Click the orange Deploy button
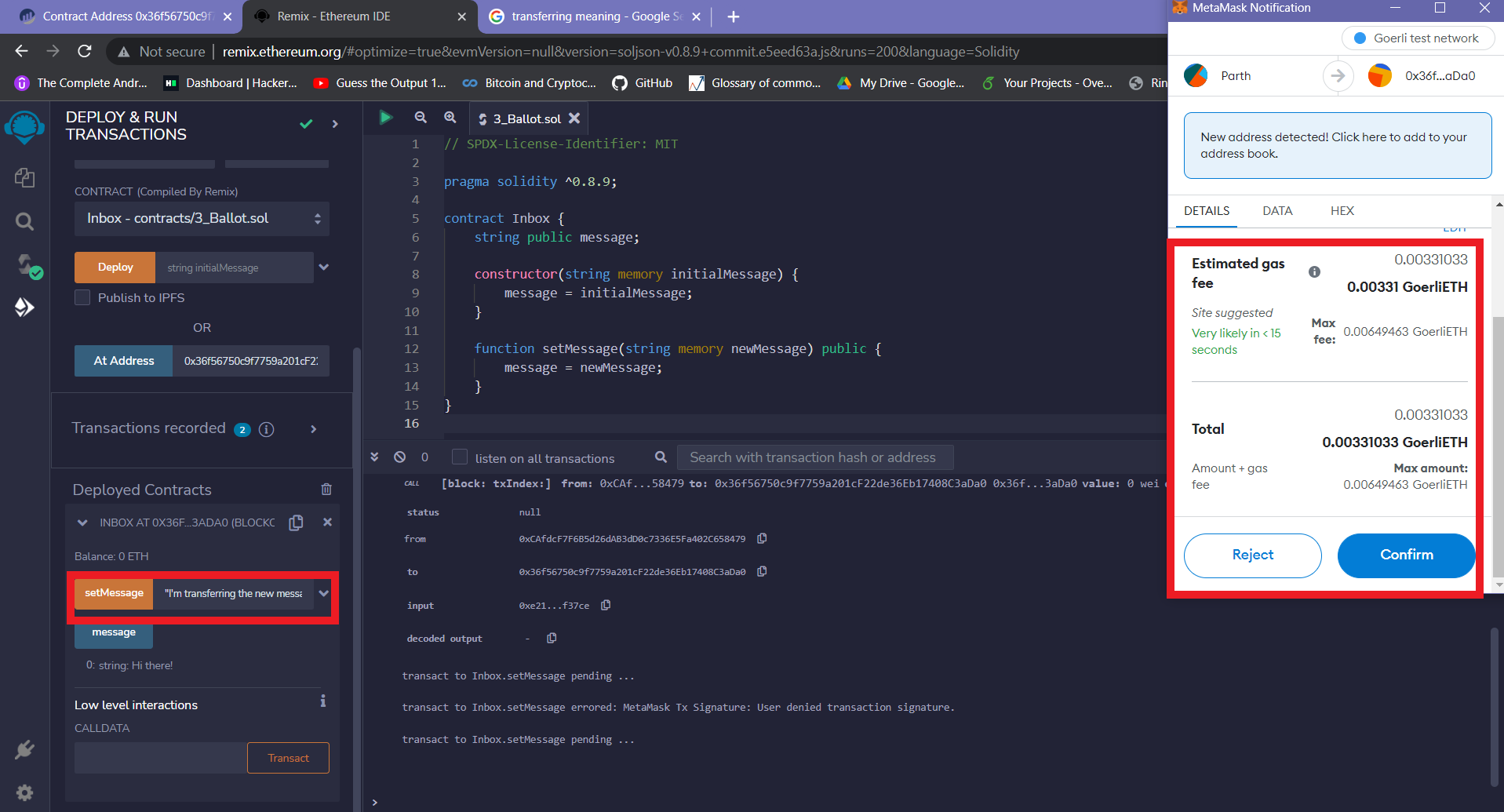Viewport: 1504px width, 812px height. click(115, 267)
